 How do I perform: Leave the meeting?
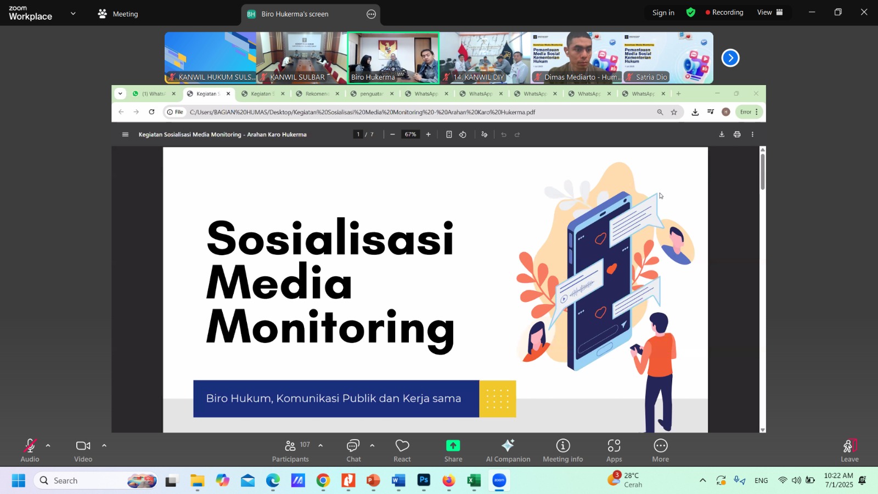[x=849, y=451]
